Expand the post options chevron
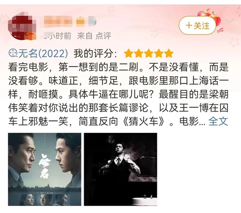Viewport: 241px width, 213px height. pyautogui.click(x=229, y=21)
